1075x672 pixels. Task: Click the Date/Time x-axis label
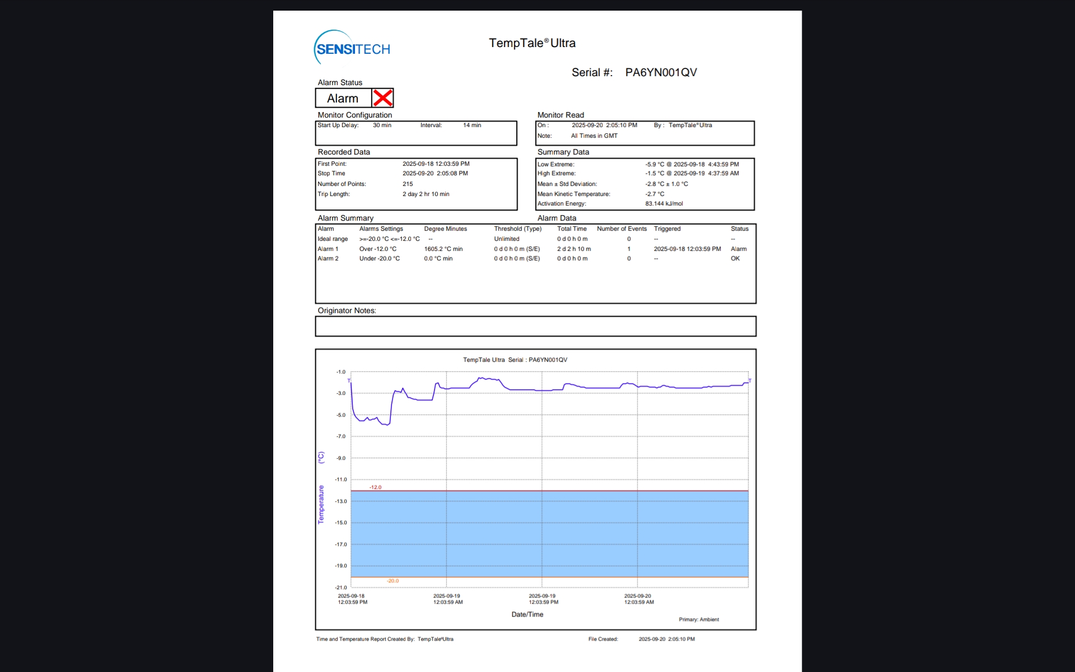(x=527, y=614)
